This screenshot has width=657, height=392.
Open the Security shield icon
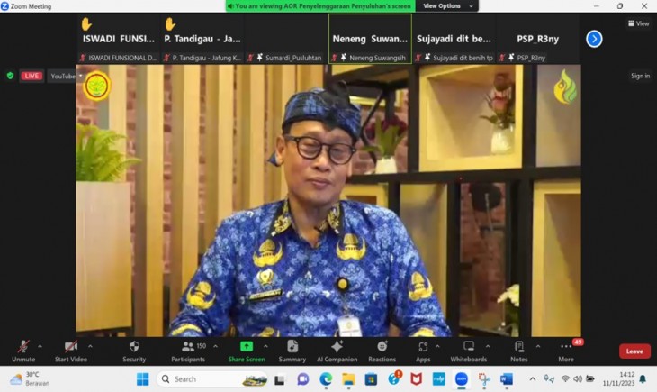[x=134, y=347]
